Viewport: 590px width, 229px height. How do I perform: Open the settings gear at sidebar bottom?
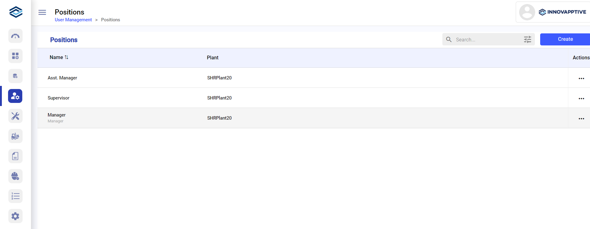pyautogui.click(x=15, y=216)
